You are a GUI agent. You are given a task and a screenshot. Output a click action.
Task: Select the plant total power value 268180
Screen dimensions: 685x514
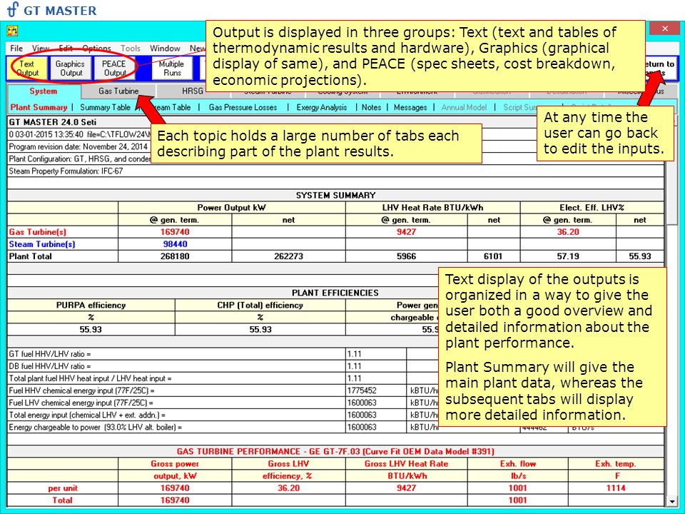tap(175, 256)
